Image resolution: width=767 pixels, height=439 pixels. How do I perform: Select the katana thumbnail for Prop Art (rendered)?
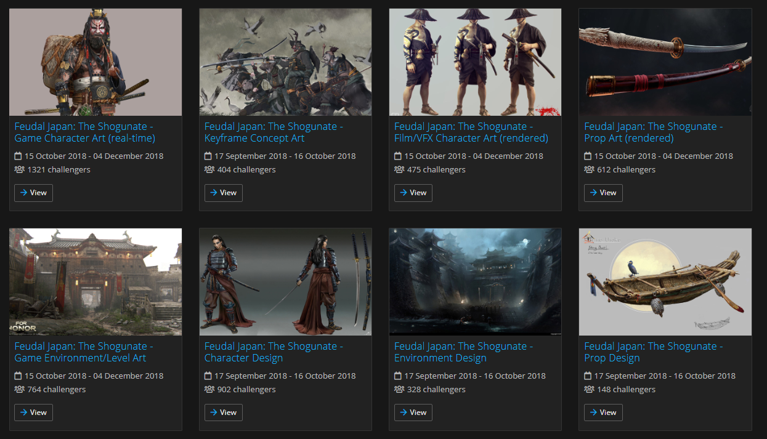coord(665,62)
